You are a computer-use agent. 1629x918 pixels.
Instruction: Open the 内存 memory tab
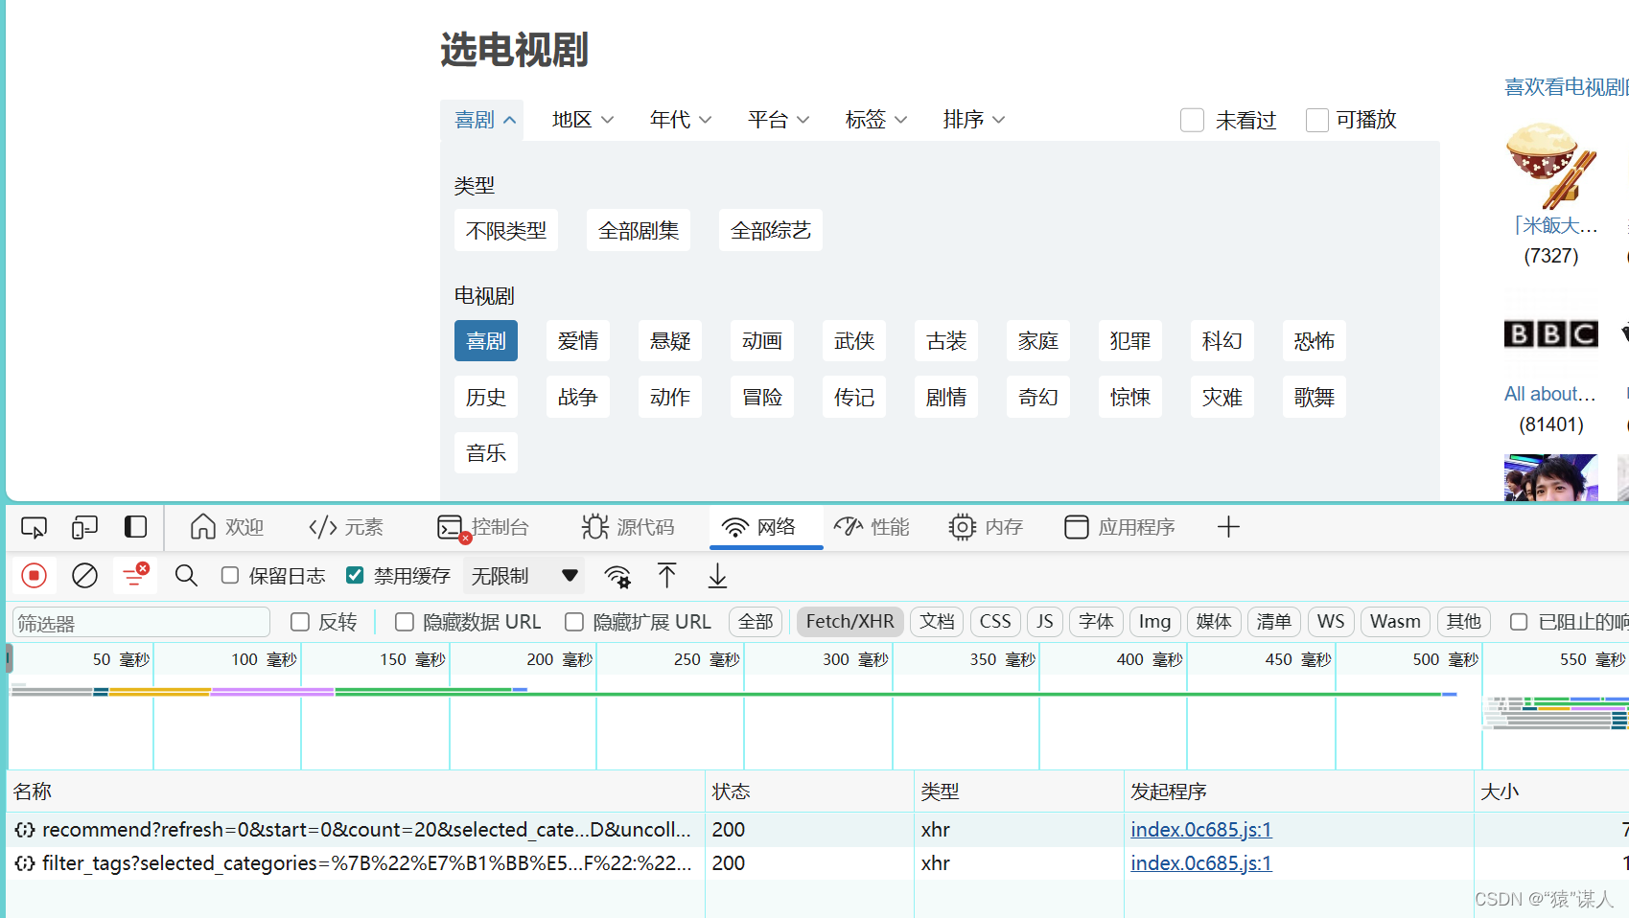pyautogui.click(x=986, y=527)
